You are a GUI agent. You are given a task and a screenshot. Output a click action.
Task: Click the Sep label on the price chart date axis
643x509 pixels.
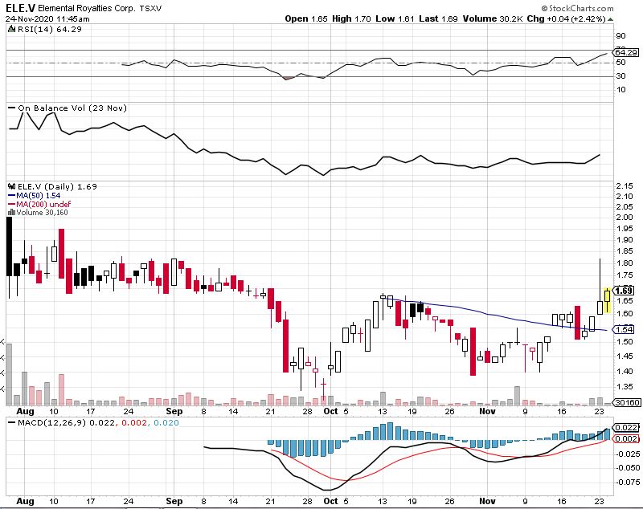(x=174, y=411)
